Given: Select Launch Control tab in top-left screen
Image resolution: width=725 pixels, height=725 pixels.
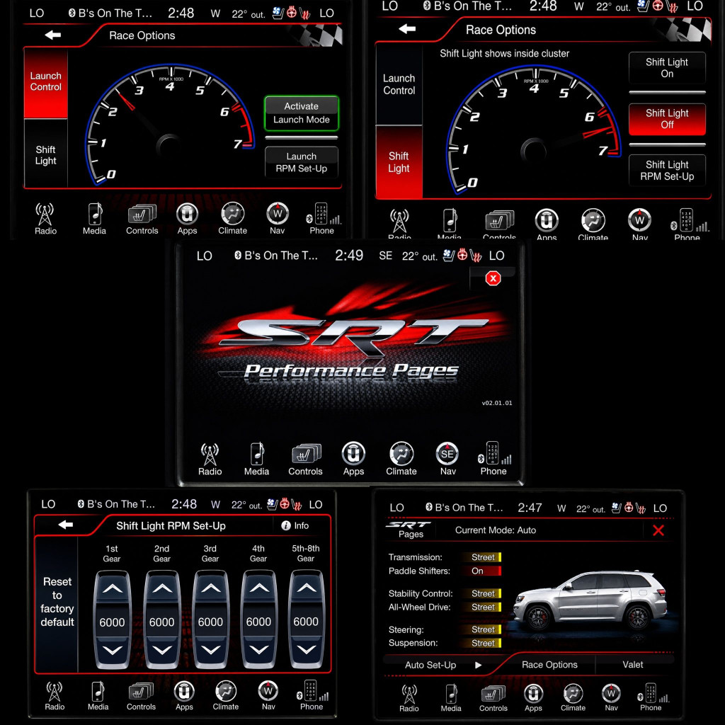Looking at the screenshot, I should tap(46, 82).
